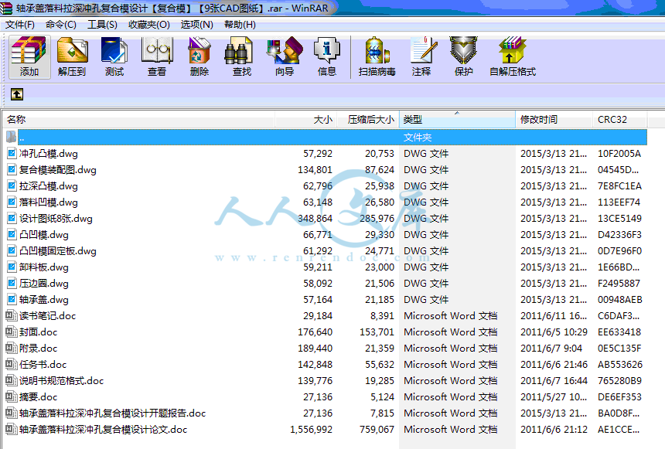Click modified time 2011/6/7 16:44
665x449 pixels.
[x=554, y=381]
